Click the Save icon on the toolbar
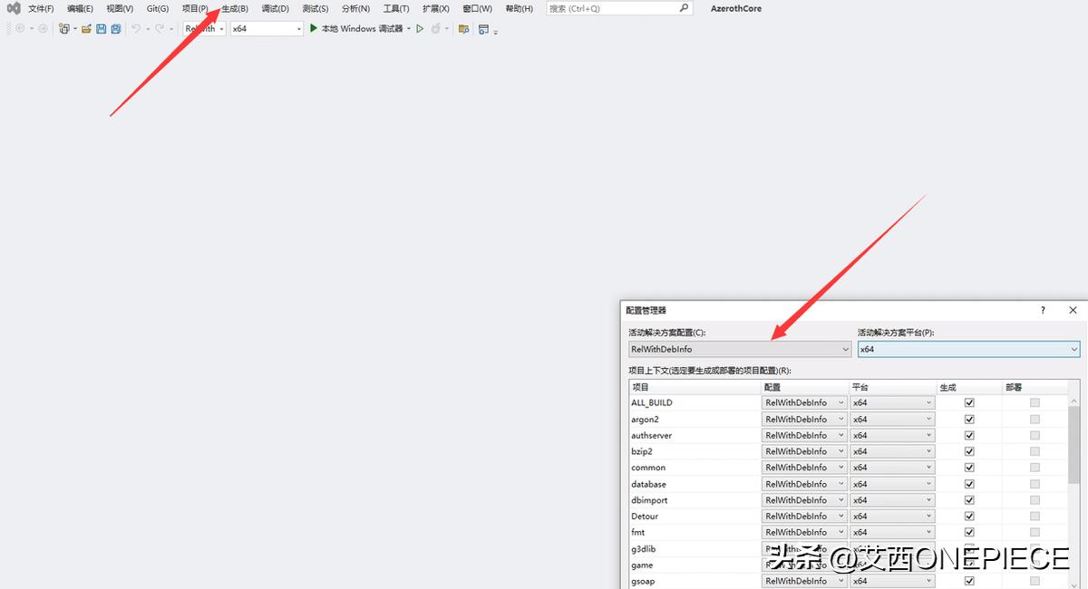Screen dimensions: 1088x589 point(102,28)
